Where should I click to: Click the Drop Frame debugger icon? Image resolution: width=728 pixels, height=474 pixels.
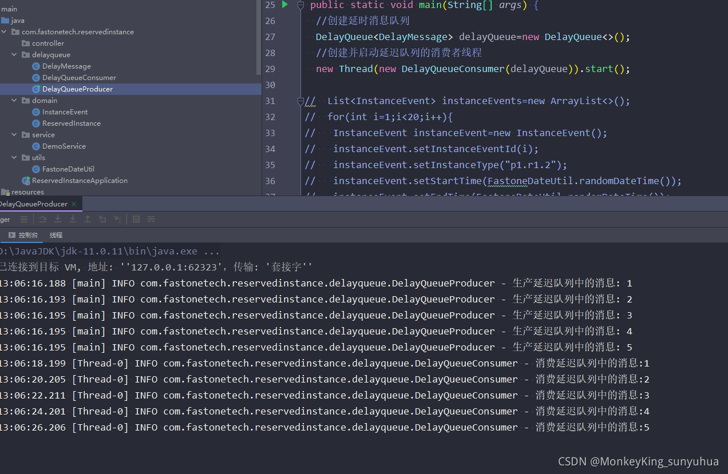(102, 219)
